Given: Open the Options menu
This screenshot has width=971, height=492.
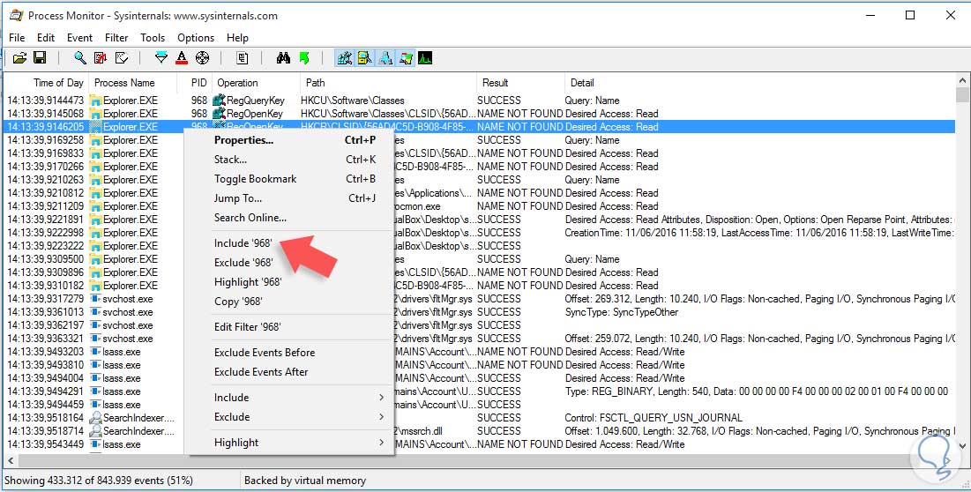Looking at the screenshot, I should click(x=196, y=38).
